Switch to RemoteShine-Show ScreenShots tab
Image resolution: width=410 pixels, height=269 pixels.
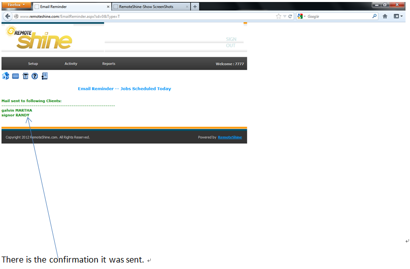click(x=151, y=6)
